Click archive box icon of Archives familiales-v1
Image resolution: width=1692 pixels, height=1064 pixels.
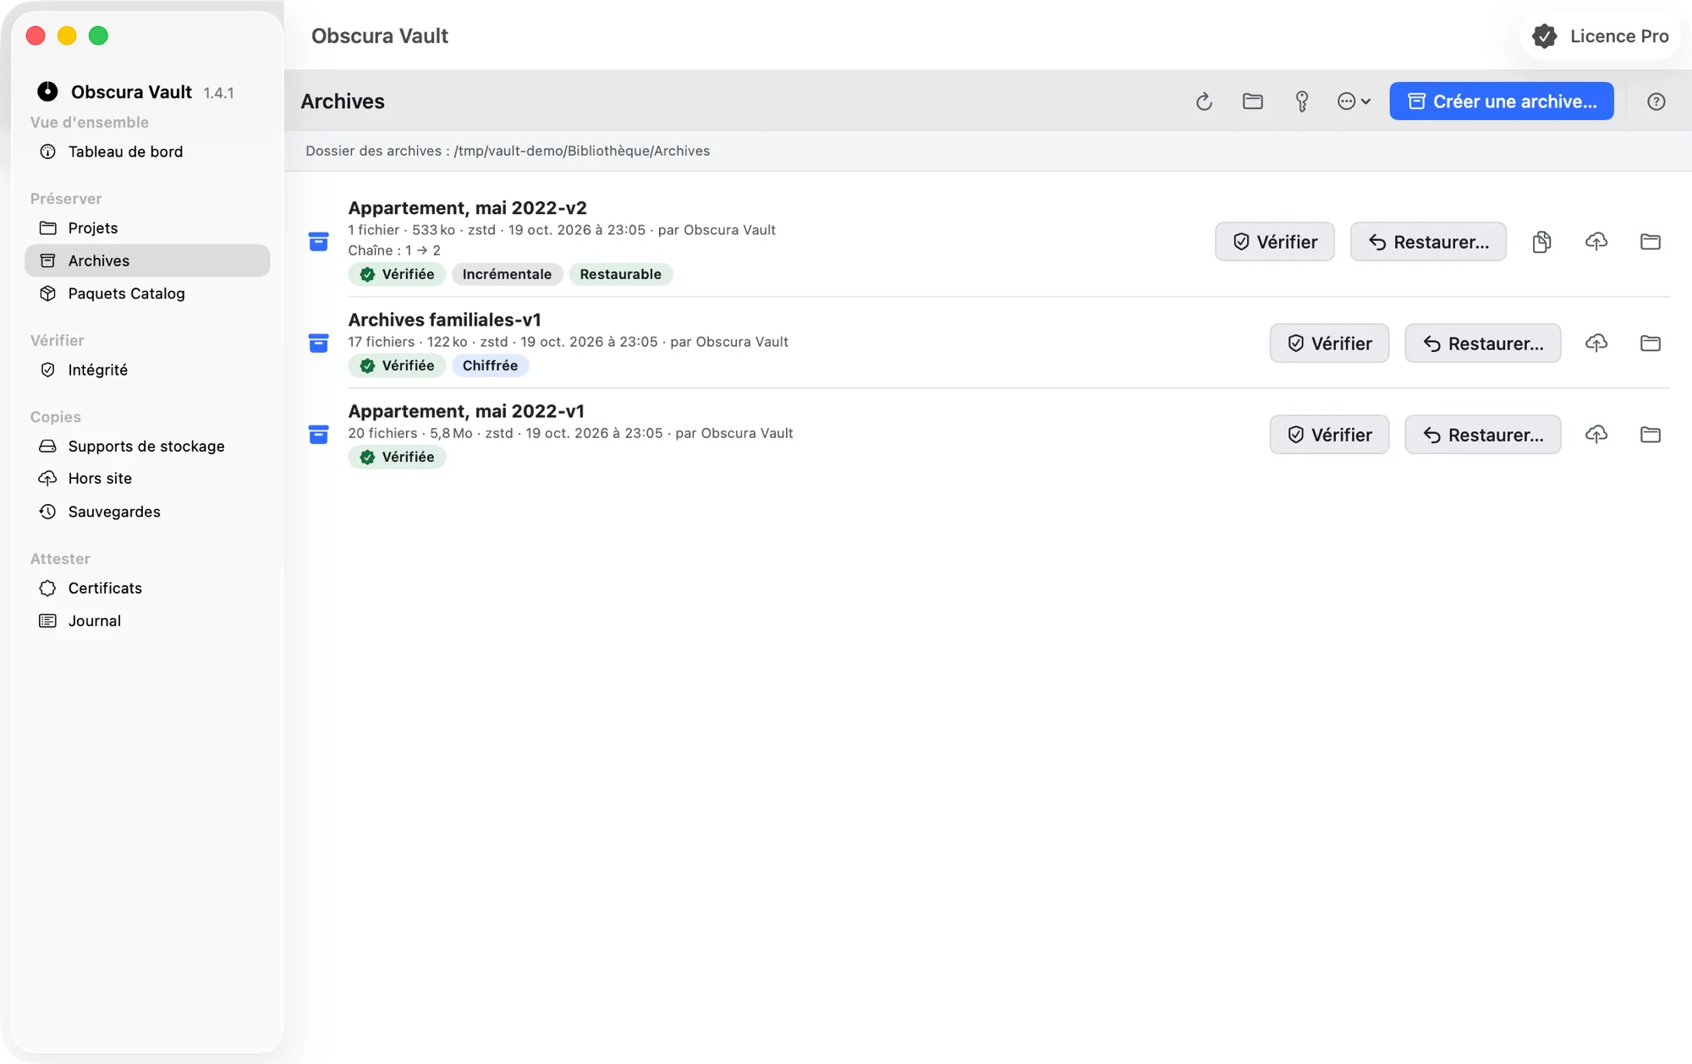pos(318,343)
